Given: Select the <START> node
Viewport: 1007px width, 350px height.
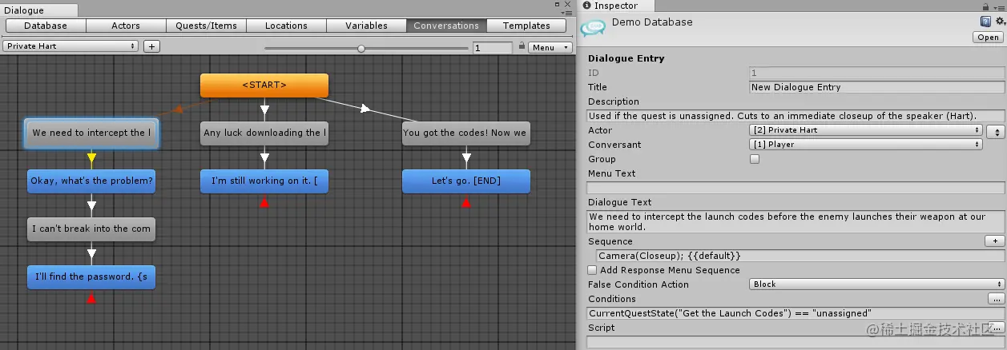Looking at the screenshot, I should point(264,86).
